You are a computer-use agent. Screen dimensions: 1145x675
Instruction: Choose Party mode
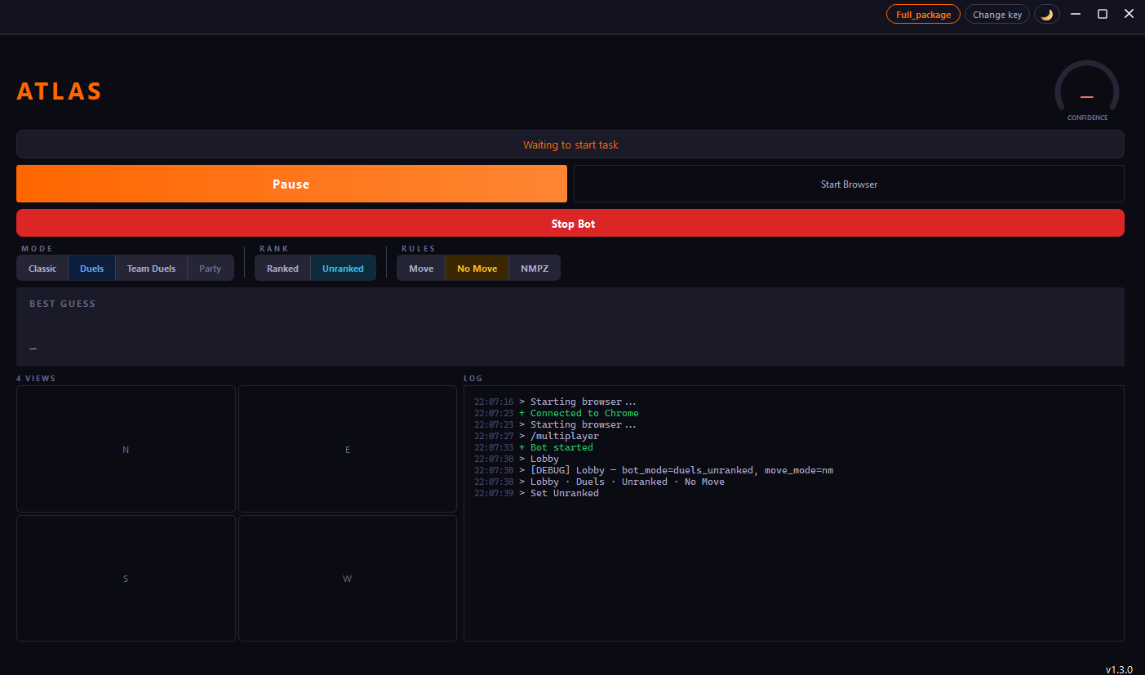click(x=210, y=268)
